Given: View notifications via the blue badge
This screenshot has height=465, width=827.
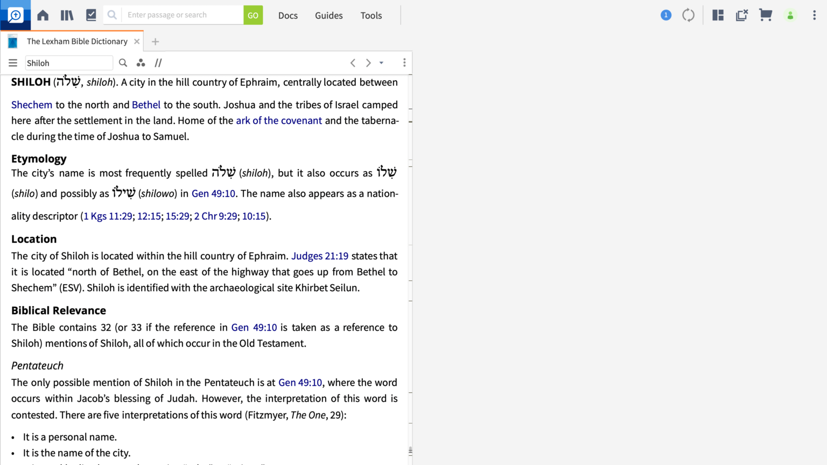Looking at the screenshot, I should click(665, 15).
